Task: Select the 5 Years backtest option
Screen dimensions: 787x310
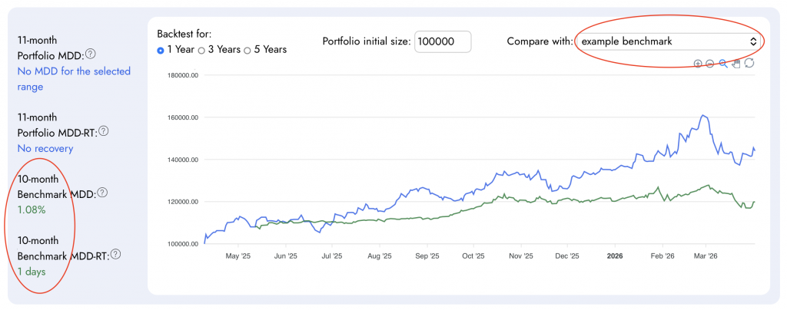Action: tap(247, 50)
